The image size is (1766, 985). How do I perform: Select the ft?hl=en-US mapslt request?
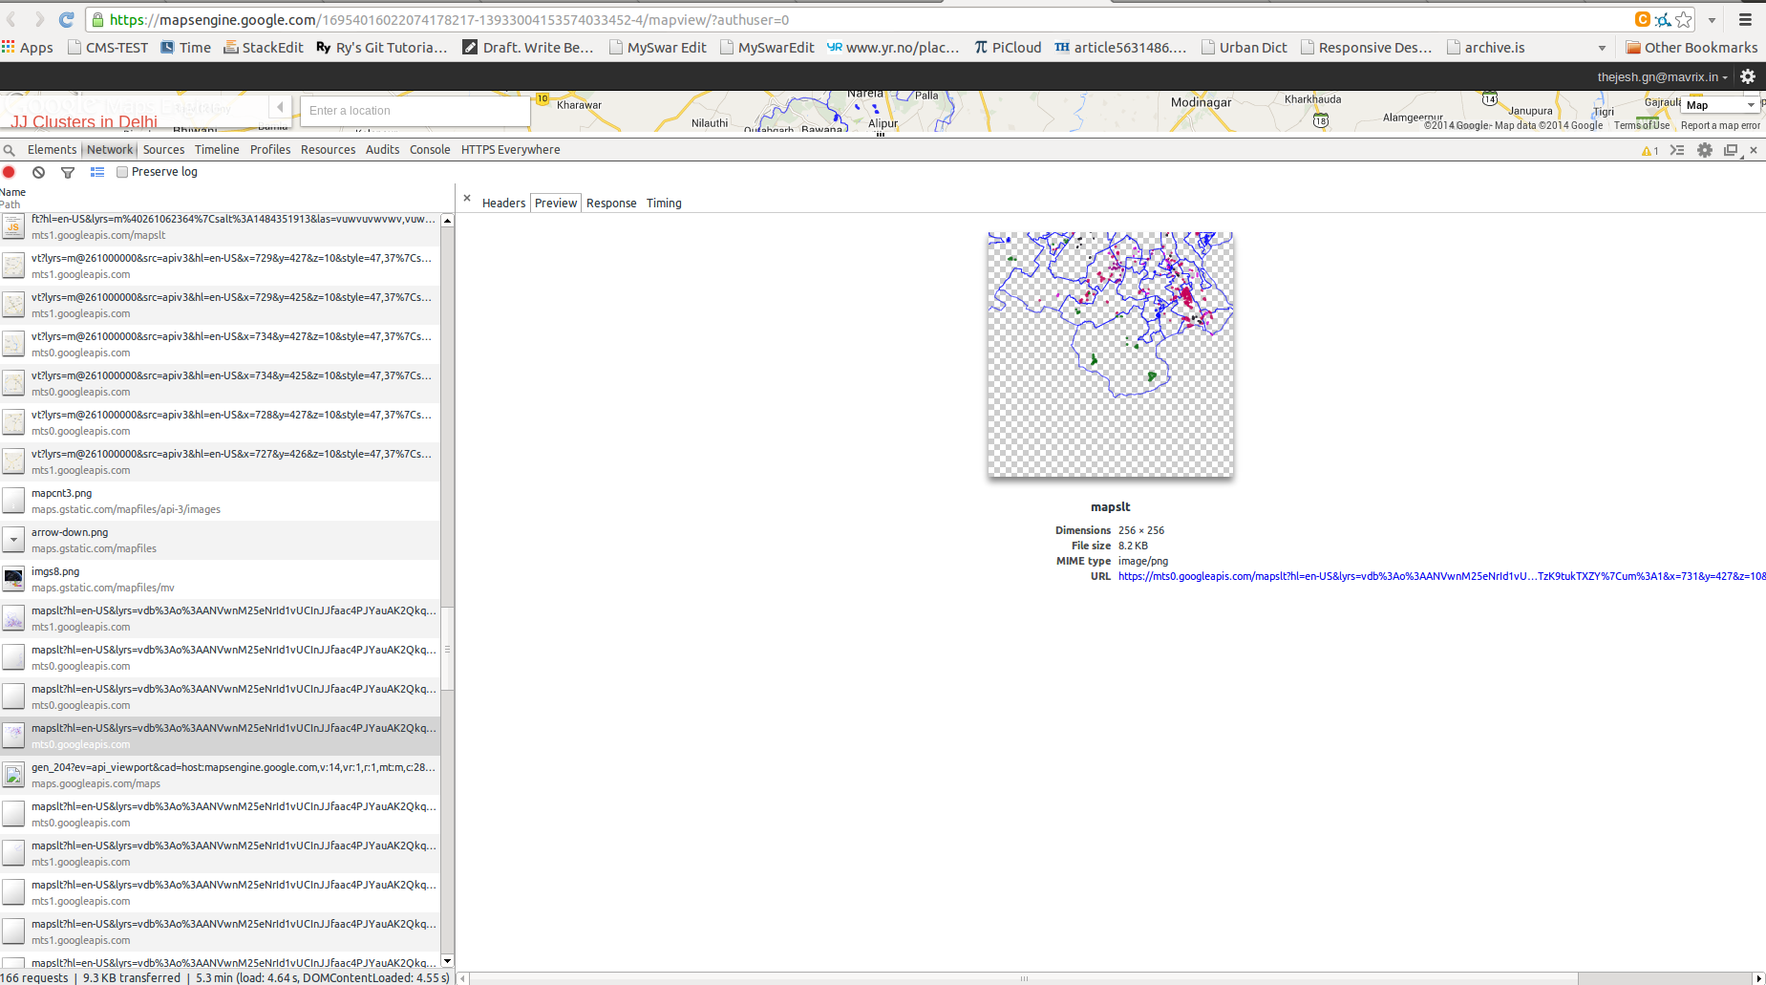(221, 227)
